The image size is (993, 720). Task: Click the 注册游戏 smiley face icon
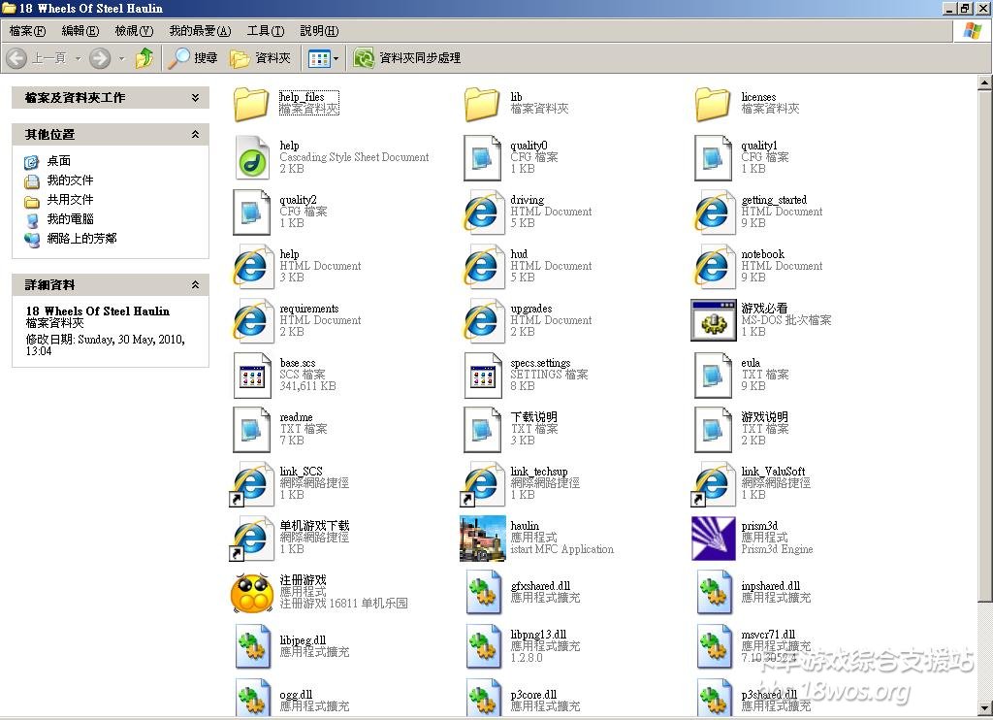coord(251,592)
